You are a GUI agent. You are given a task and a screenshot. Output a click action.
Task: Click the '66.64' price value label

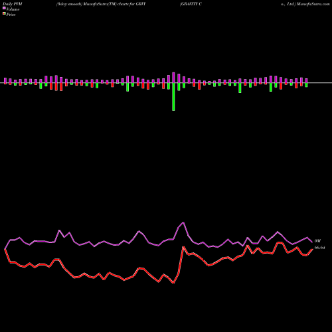[x=319, y=248]
